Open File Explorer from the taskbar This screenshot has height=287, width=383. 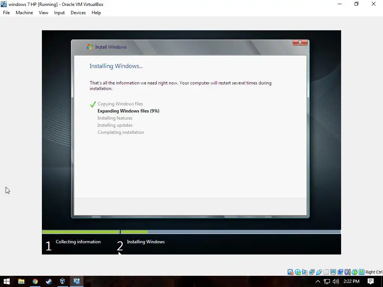pos(21,281)
